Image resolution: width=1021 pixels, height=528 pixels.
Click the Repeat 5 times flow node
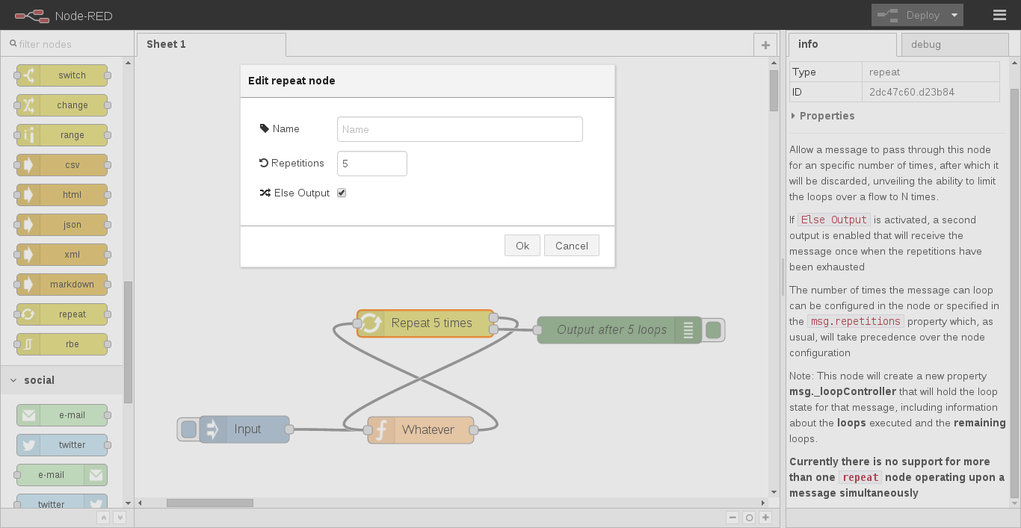pos(425,323)
